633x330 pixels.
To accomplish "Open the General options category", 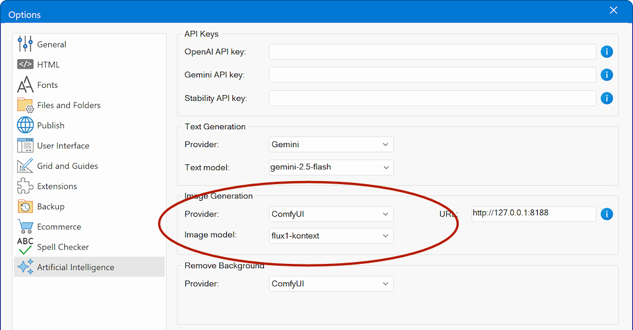I will pyautogui.click(x=90, y=44).
